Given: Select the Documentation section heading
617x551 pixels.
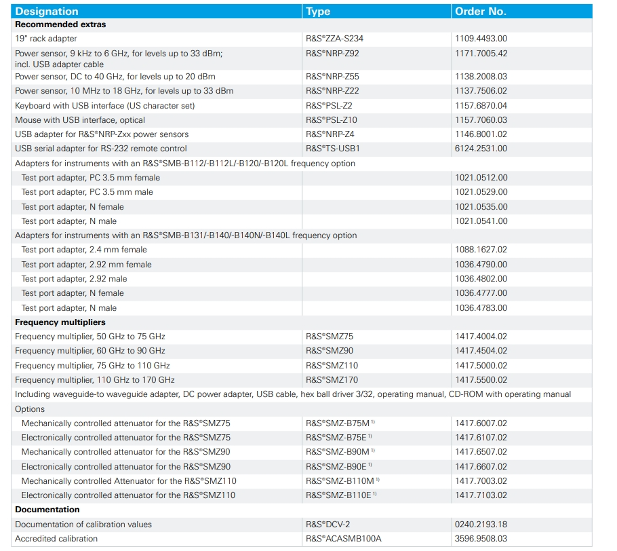Looking at the screenshot, I should click(47, 510).
